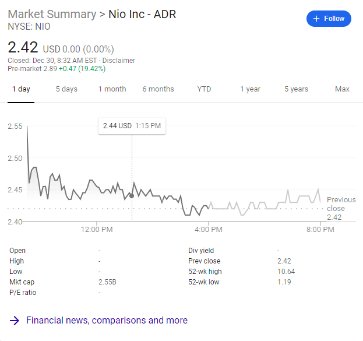Click the plus icon in Follow button
Viewport: 363px width, 341px height.
[316, 19]
